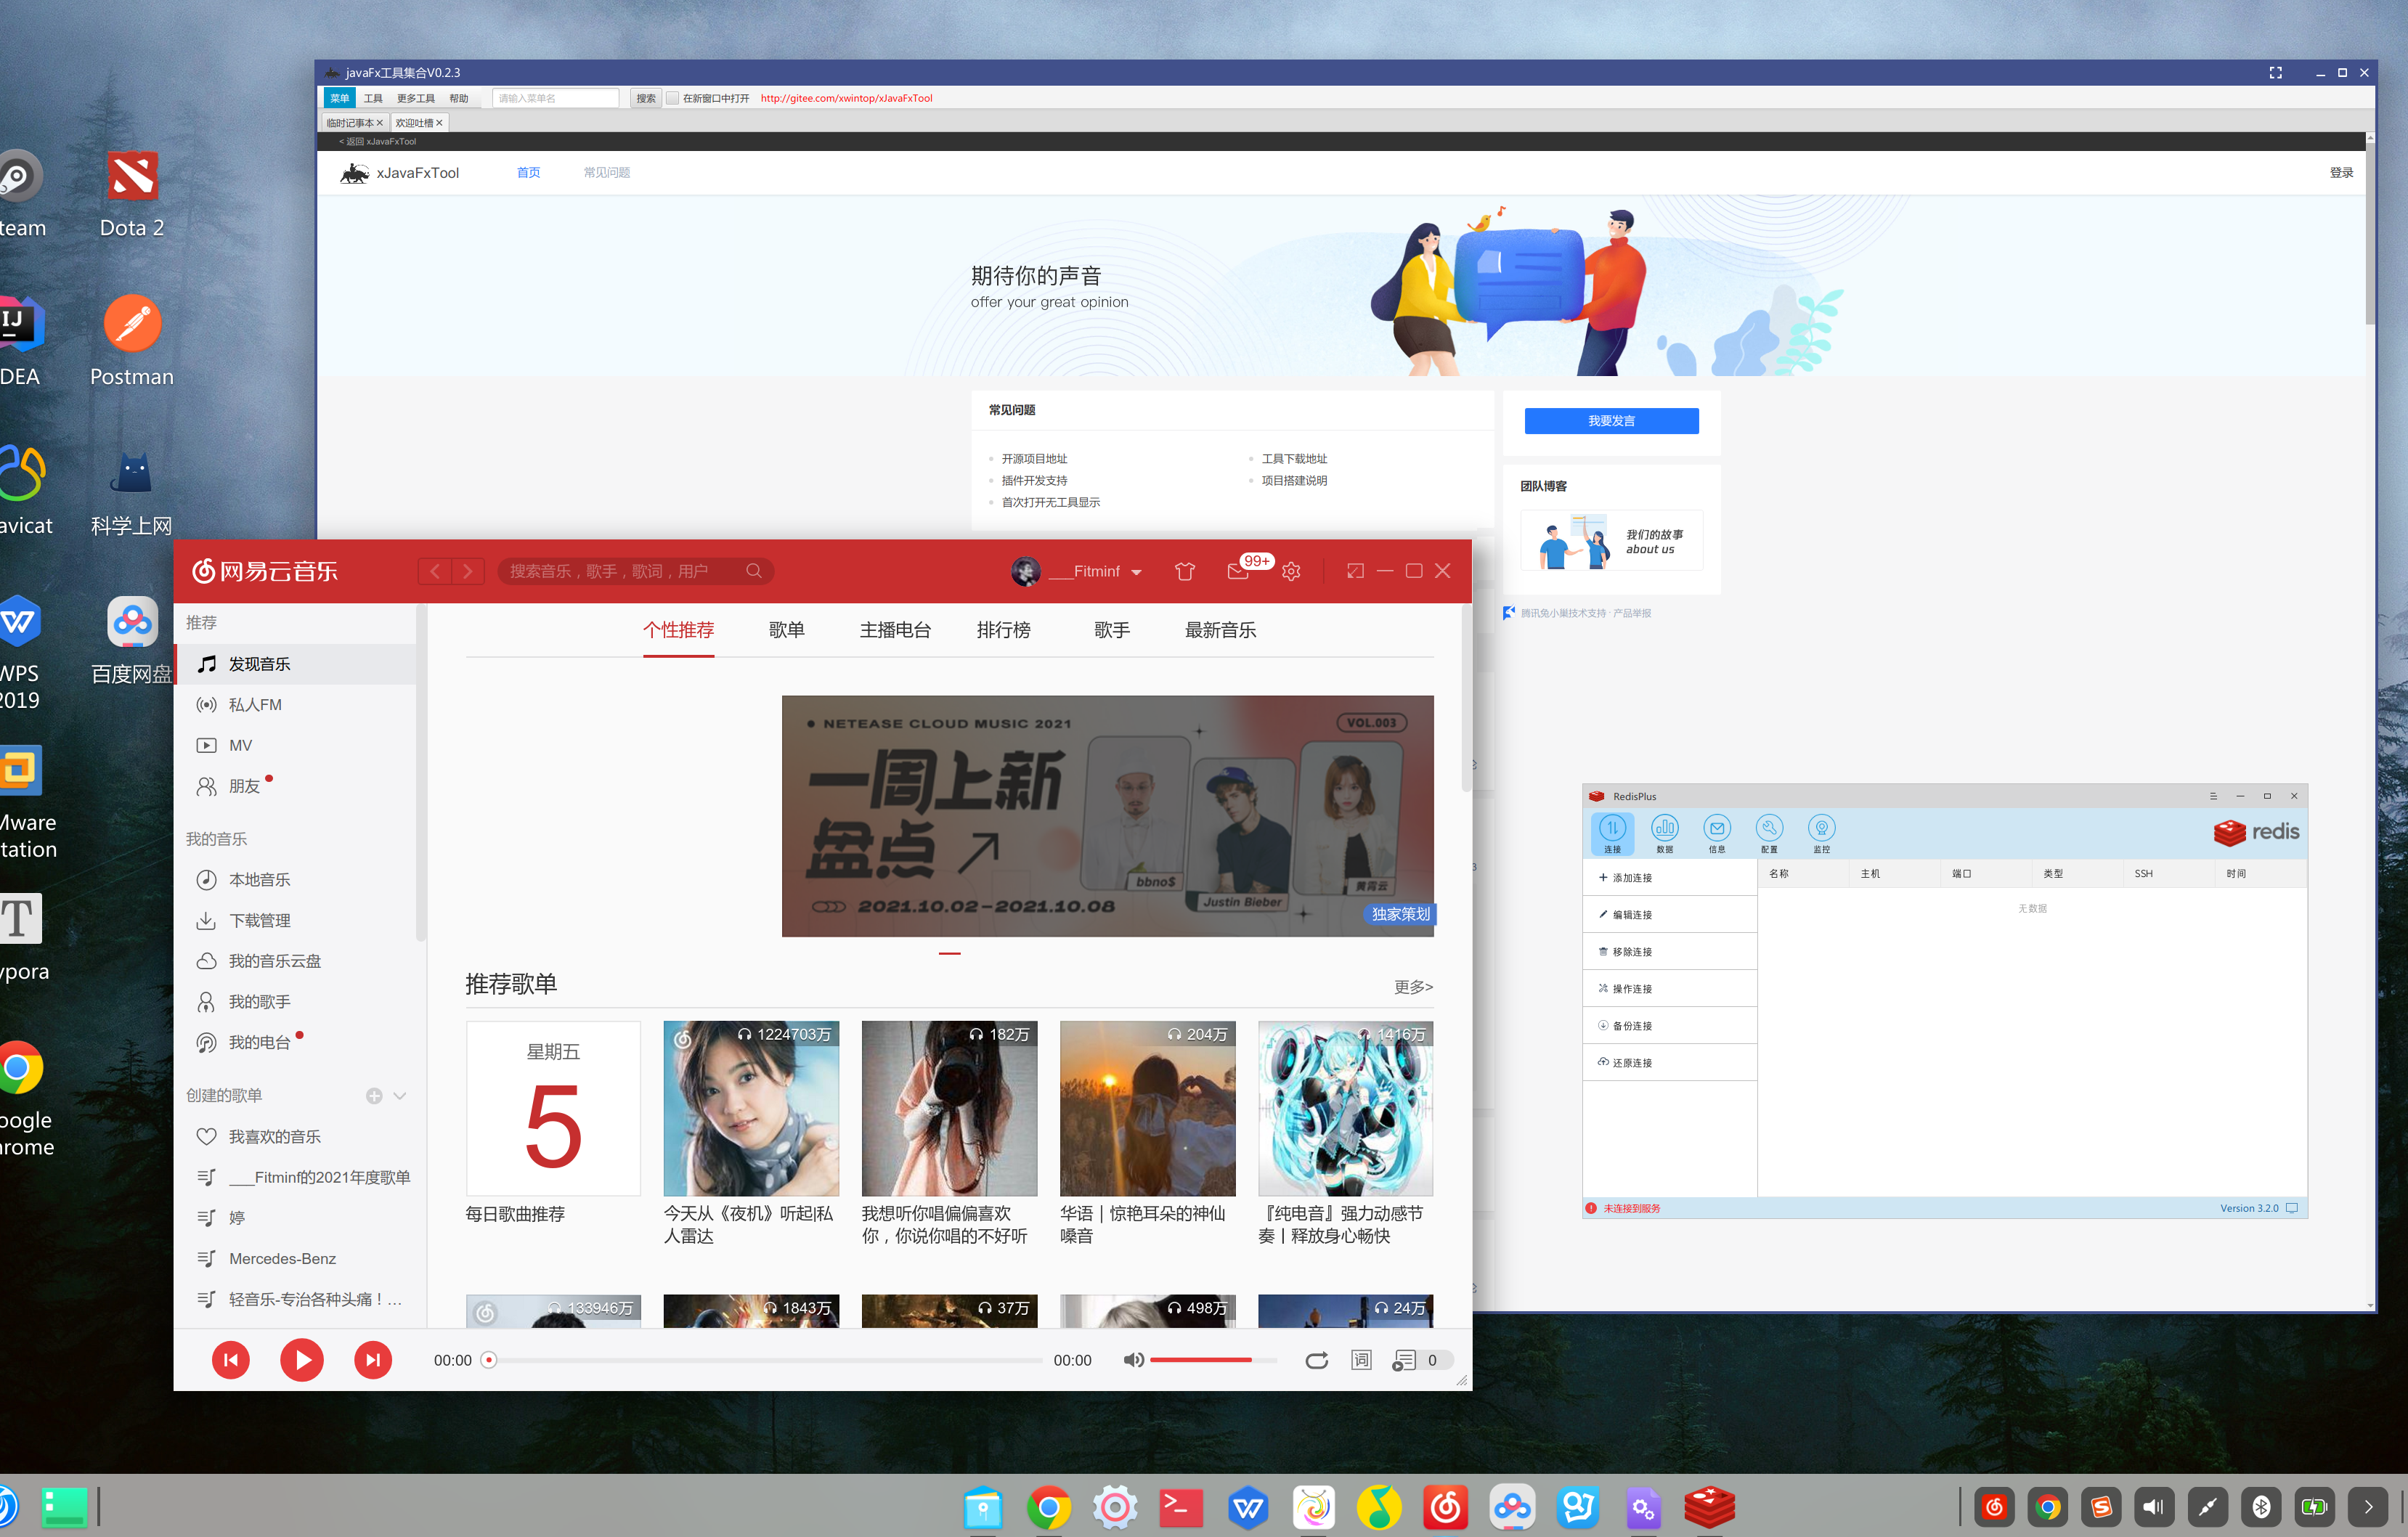Expand the Fitminf user account dropdown
The height and width of the screenshot is (1537, 2408).
tap(1136, 572)
